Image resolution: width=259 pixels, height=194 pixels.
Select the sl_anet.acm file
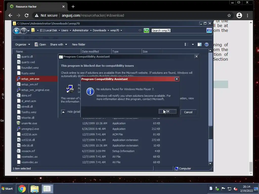point(29,101)
